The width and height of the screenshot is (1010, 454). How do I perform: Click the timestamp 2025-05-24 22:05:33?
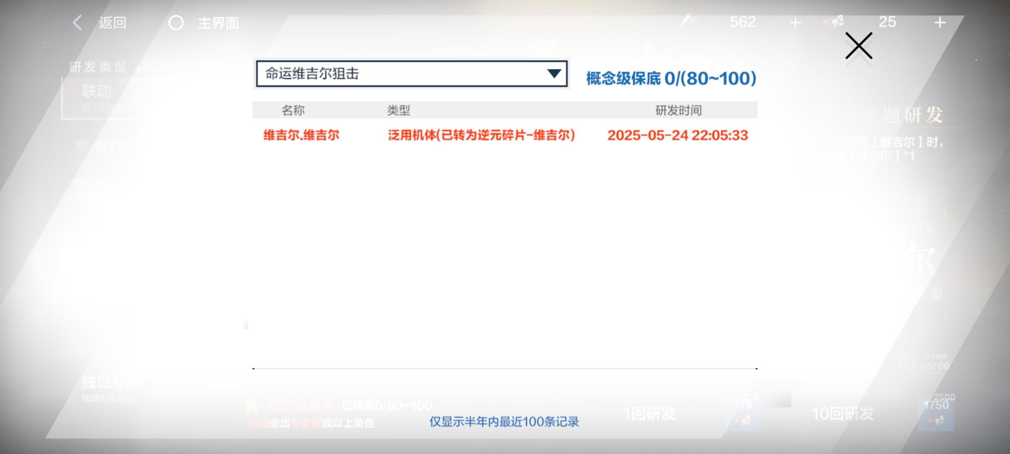pyautogui.click(x=678, y=135)
